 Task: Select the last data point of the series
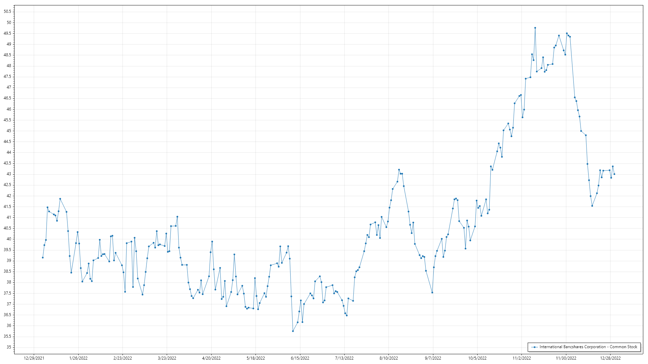pyautogui.click(x=614, y=174)
